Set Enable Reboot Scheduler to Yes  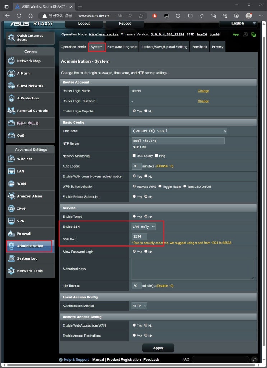coord(134,196)
